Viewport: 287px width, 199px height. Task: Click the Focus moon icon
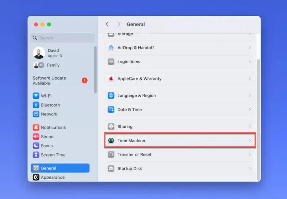[36, 146]
